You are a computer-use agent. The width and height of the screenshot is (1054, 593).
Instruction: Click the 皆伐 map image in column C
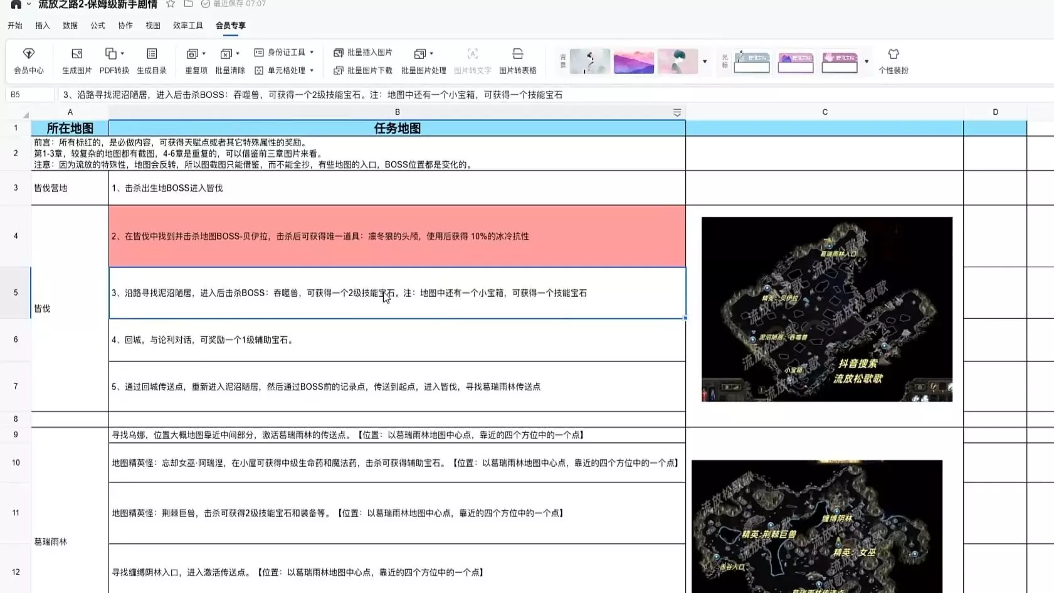click(826, 309)
